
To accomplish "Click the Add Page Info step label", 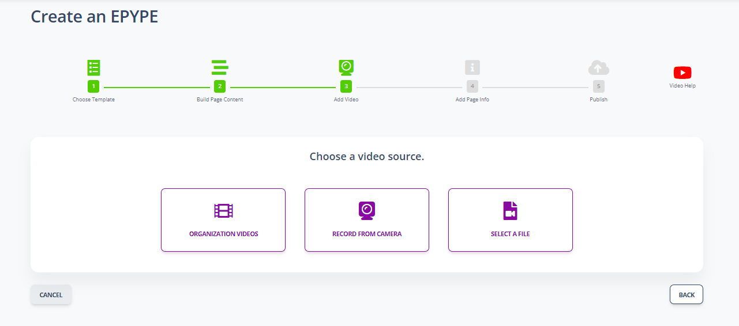I will click(472, 100).
